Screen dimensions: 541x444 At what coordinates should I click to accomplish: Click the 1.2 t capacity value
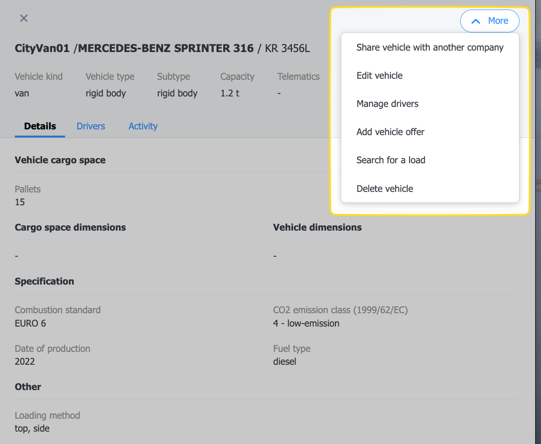(230, 94)
